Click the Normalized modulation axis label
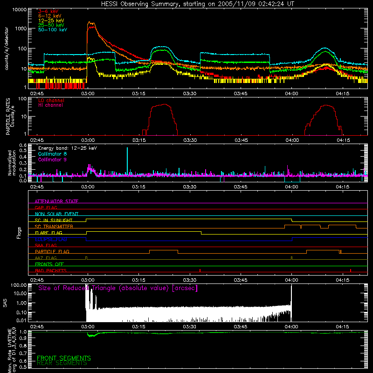 pos(12,163)
